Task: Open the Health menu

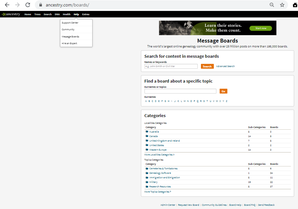Action: coord(66,14)
